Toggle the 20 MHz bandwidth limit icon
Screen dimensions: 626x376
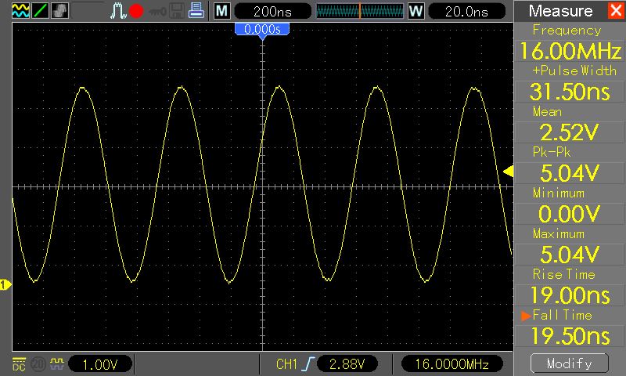click(37, 363)
